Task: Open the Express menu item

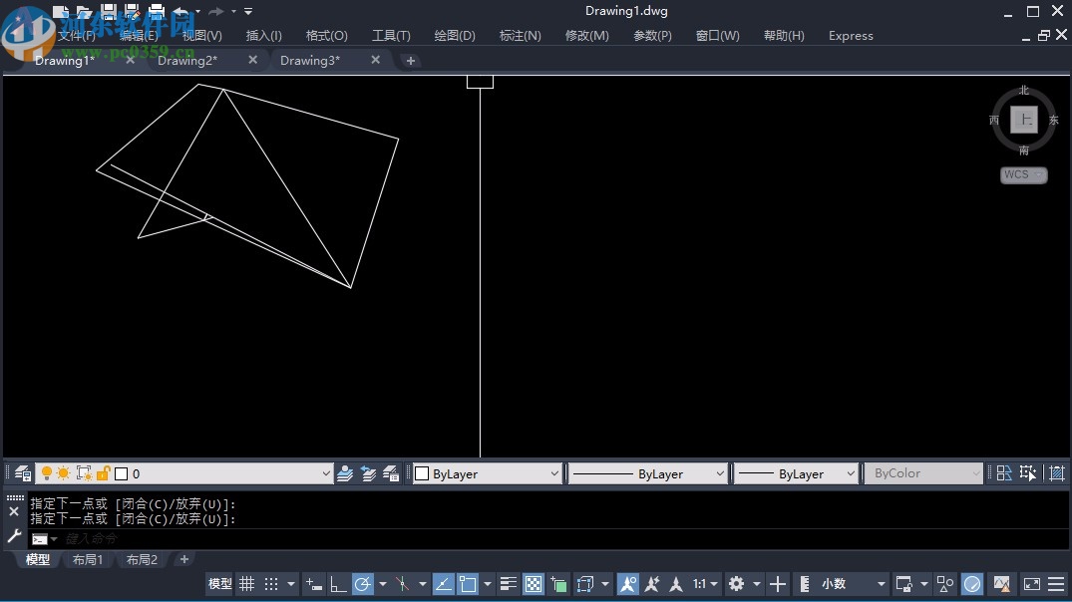Action: (850, 35)
